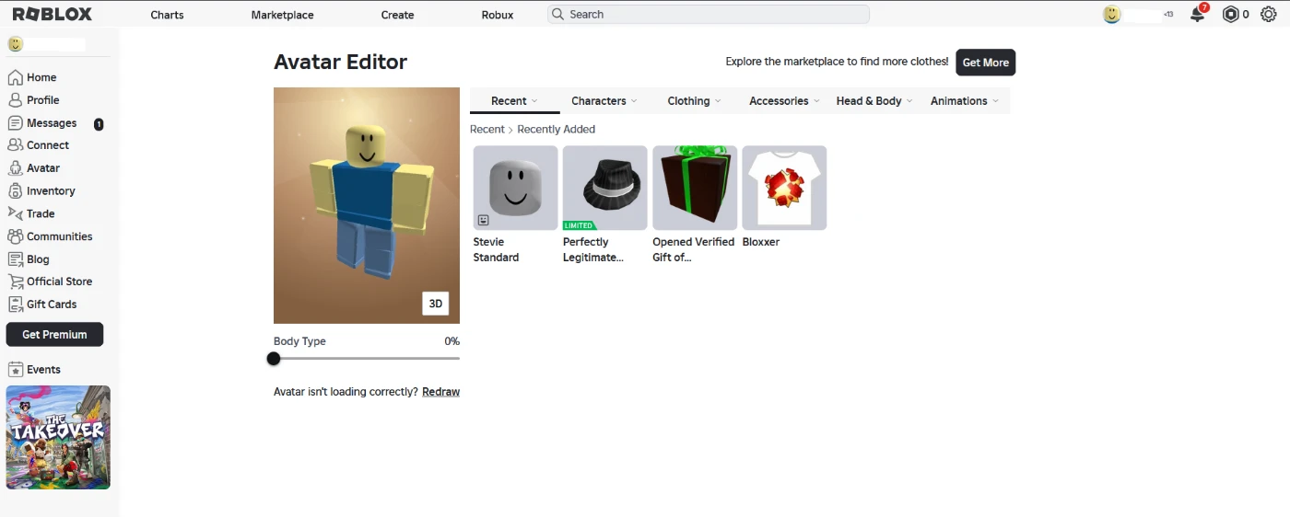Open the Head & Body dropdown
This screenshot has height=517, width=1290.
click(x=874, y=101)
